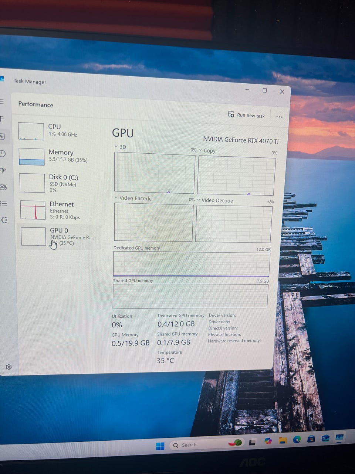Click the Video Decode utilization graph
355x474 pixels.
234,224
